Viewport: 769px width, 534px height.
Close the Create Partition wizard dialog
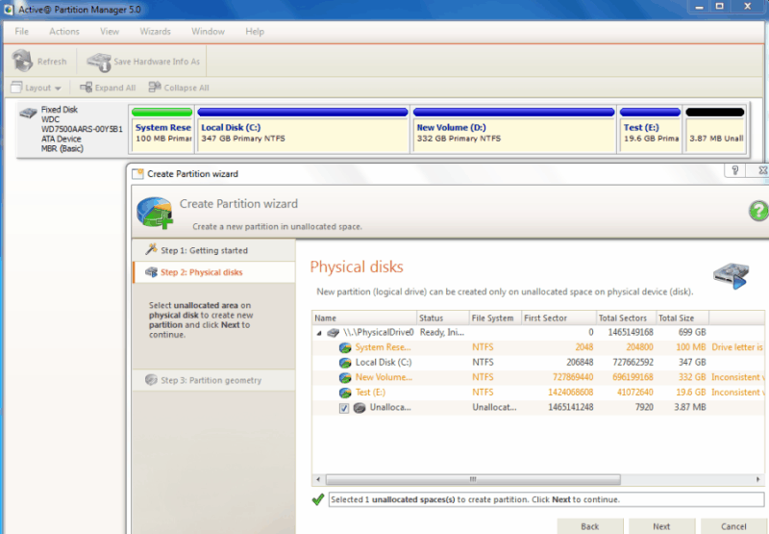click(762, 170)
